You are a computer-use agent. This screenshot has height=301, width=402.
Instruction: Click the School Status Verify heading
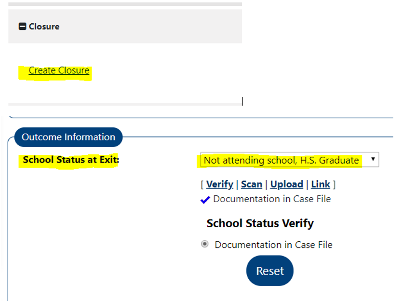pos(260,223)
